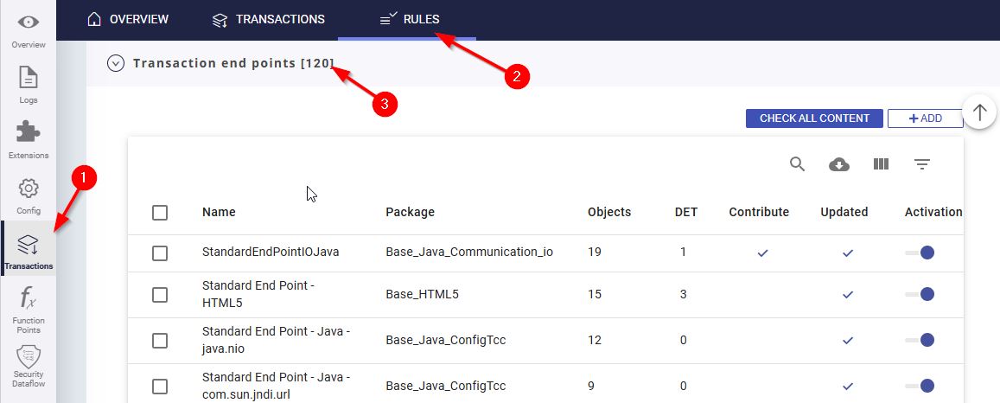1000x403 pixels.
Task: Click the ADD button
Action: pos(925,118)
